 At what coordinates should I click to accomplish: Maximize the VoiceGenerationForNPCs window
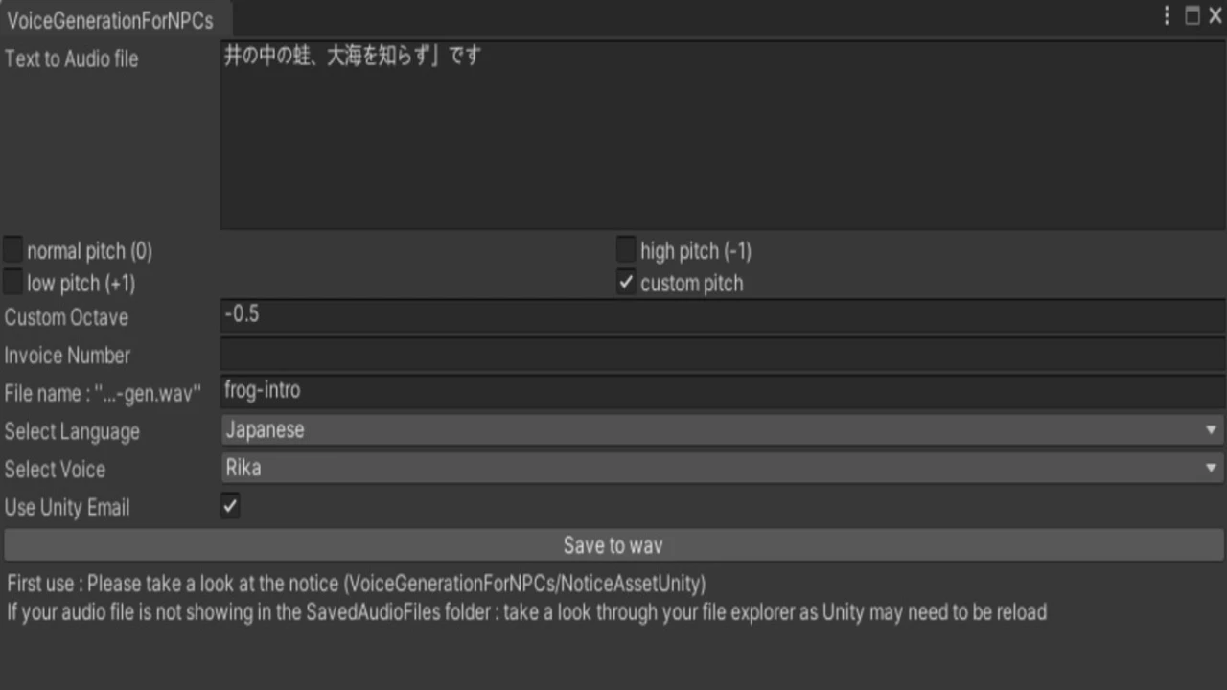pos(1192,15)
